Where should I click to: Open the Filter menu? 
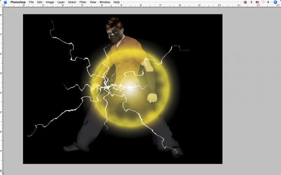click(83, 2)
